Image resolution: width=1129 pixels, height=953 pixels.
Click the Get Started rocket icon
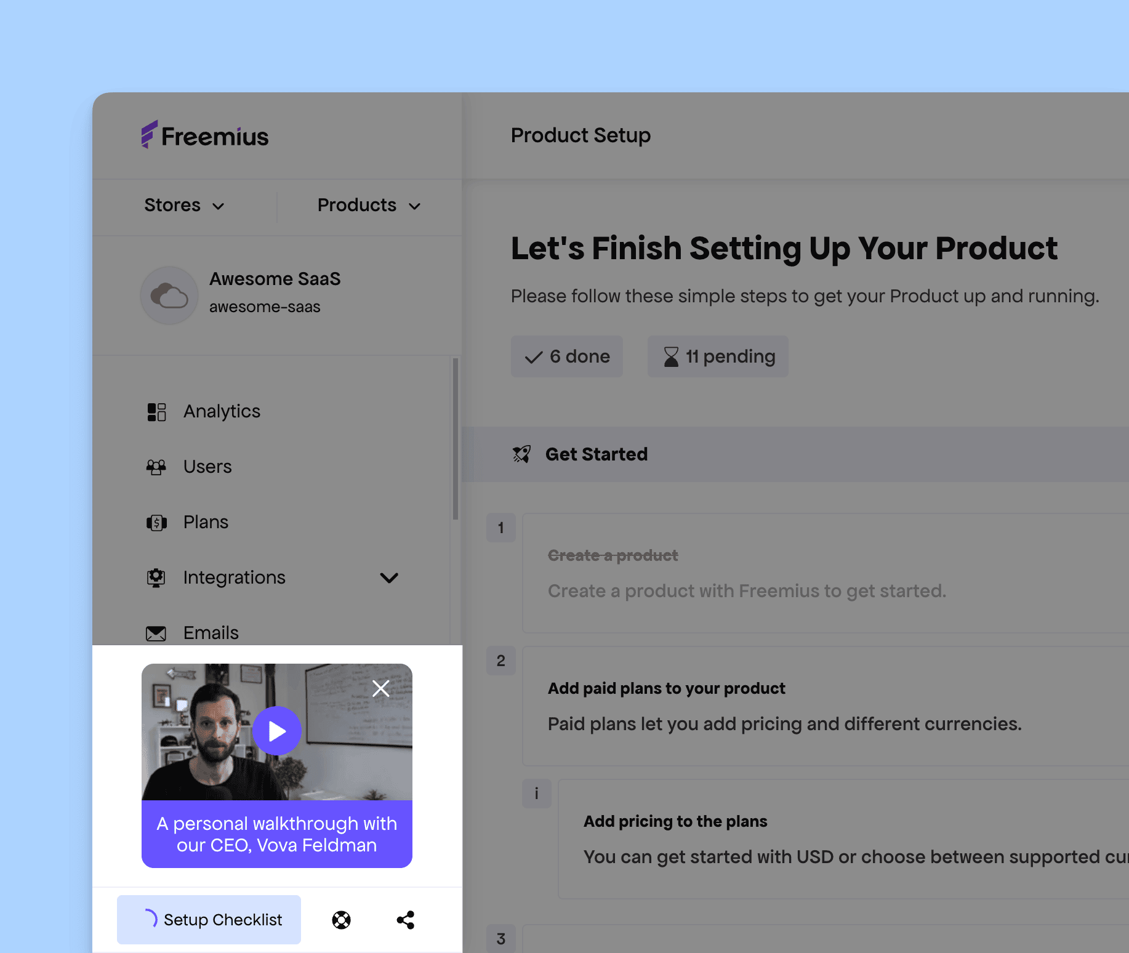coord(521,454)
